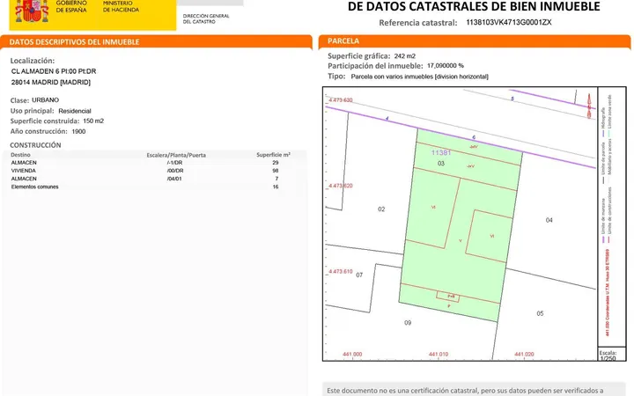Click the '17,090000 %' participation value
Screen dimensions: 634x396
(446, 65)
